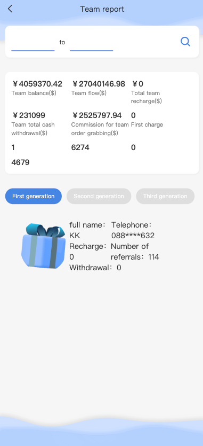Tap the blue gift box avatar
The width and height of the screenshot is (203, 446).
(x=44, y=246)
